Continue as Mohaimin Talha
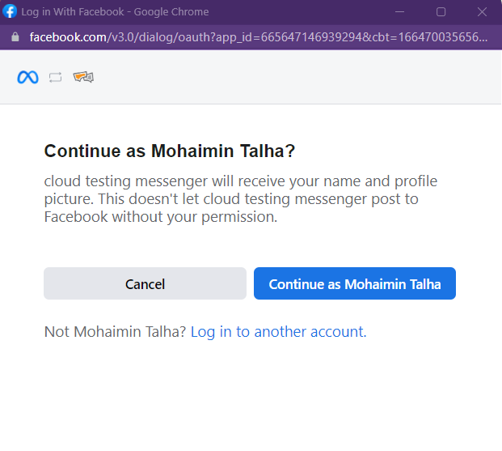This screenshot has width=502, height=451. pos(355,283)
